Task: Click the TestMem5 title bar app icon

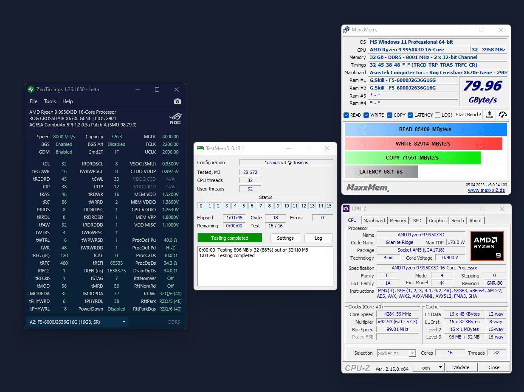Action: coord(200,148)
